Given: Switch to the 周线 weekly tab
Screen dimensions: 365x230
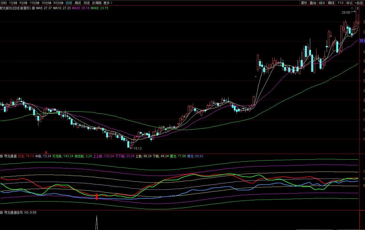Looking at the screenshot, I should [78, 3].
